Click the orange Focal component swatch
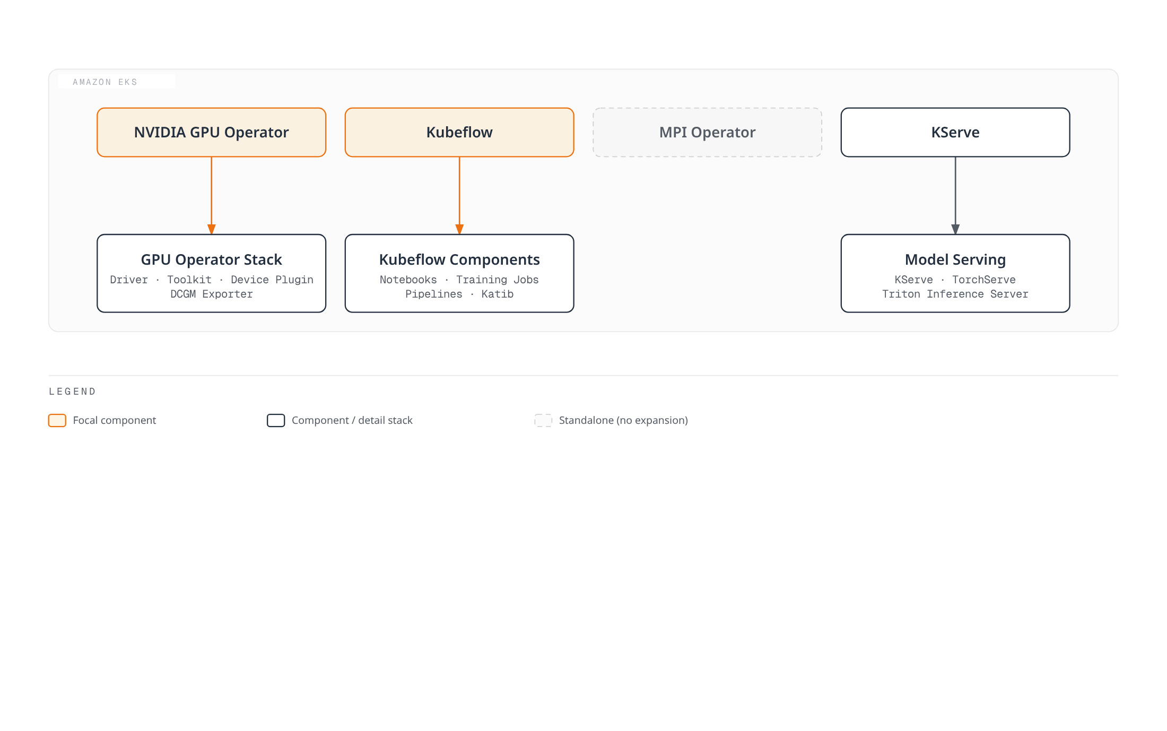Image resolution: width=1167 pixels, height=731 pixels. [x=57, y=421]
